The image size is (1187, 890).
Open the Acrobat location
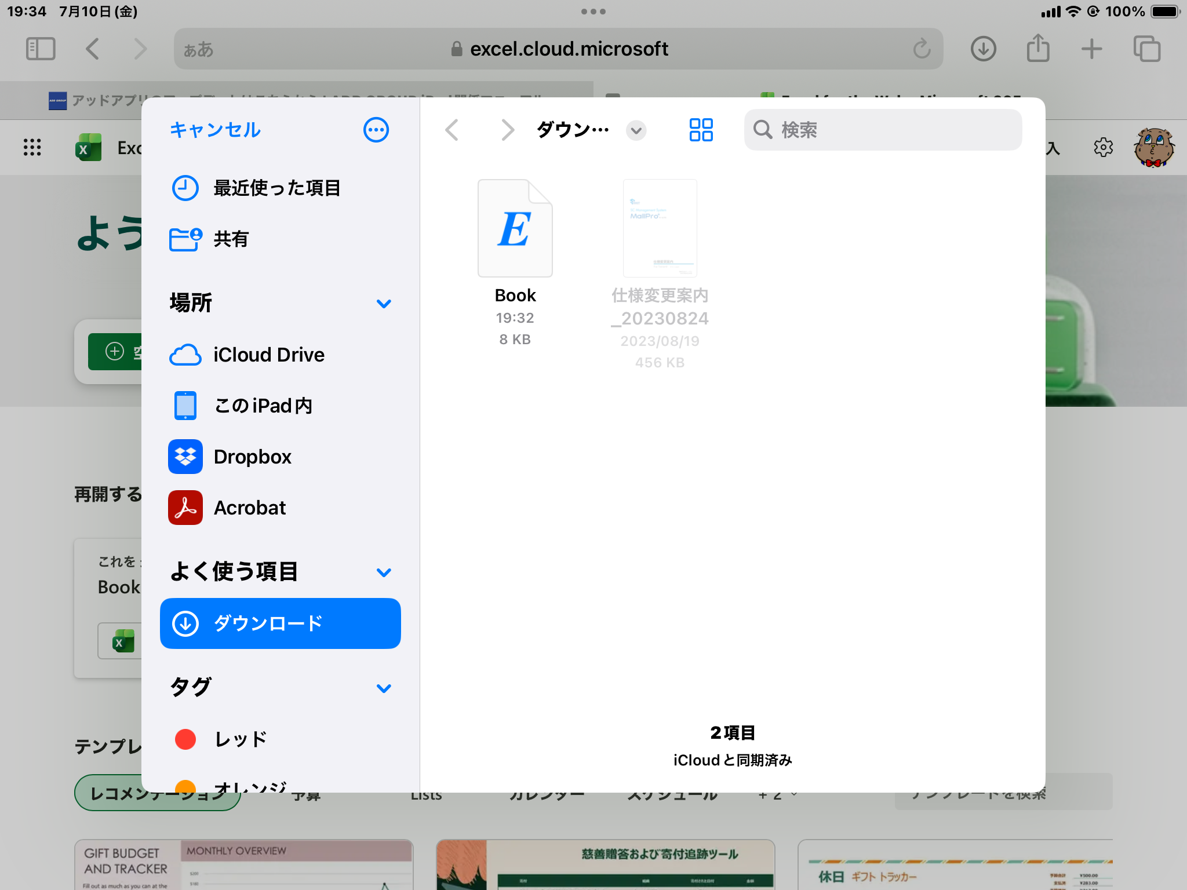[281, 508]
